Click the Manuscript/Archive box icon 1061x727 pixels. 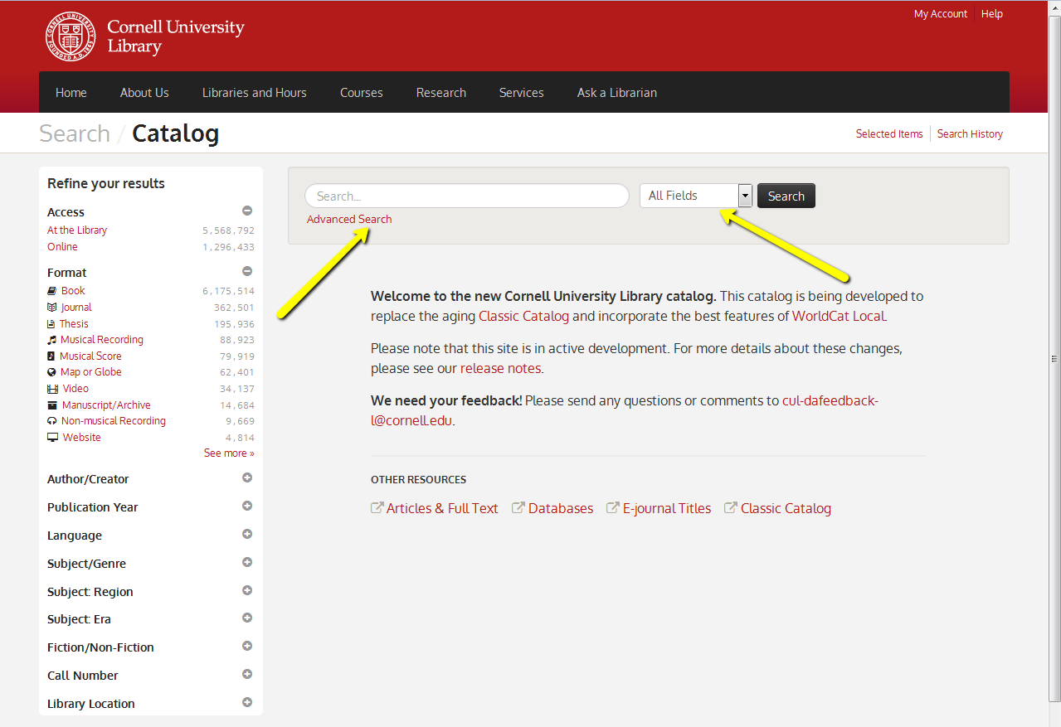click(52, 405)
